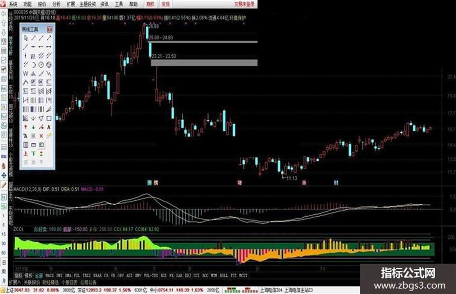Select the arrow pointer tool in 画线工具 panel
The width and height of the screenshot is (456, 294).
26,38
